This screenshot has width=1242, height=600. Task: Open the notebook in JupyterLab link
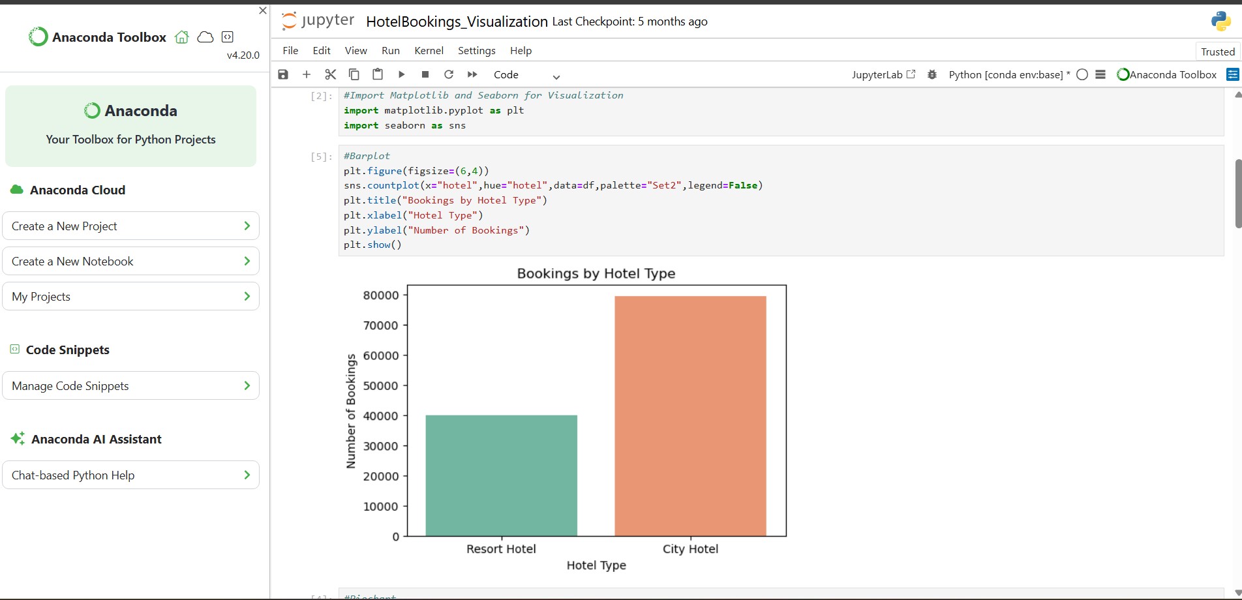[x=883, y=74]
